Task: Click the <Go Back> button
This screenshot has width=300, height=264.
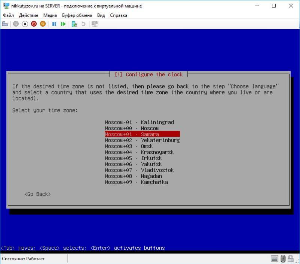Action: (x=37, y=194)
